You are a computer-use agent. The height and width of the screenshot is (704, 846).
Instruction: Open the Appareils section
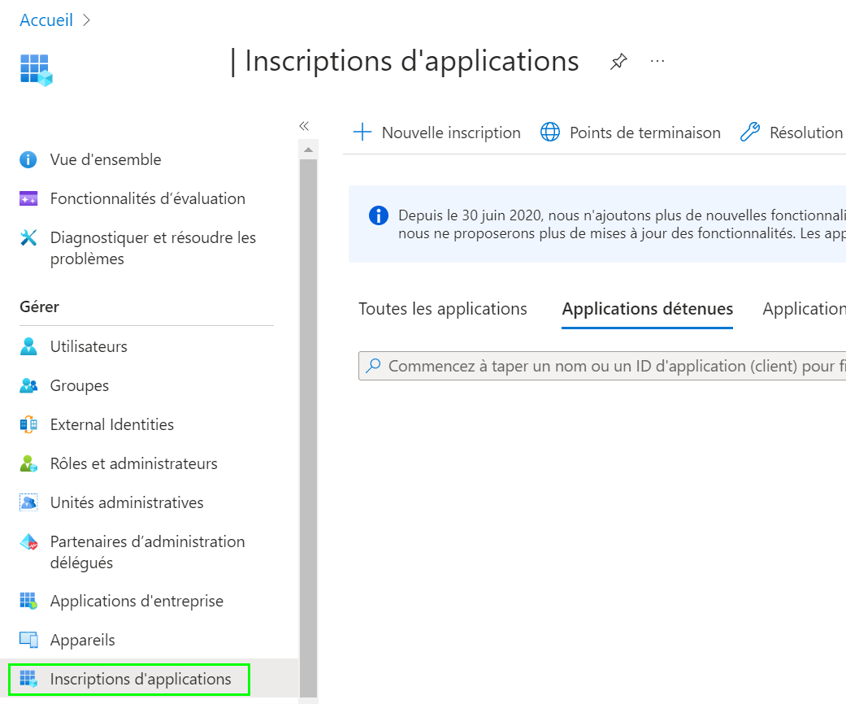coord(82,640)
